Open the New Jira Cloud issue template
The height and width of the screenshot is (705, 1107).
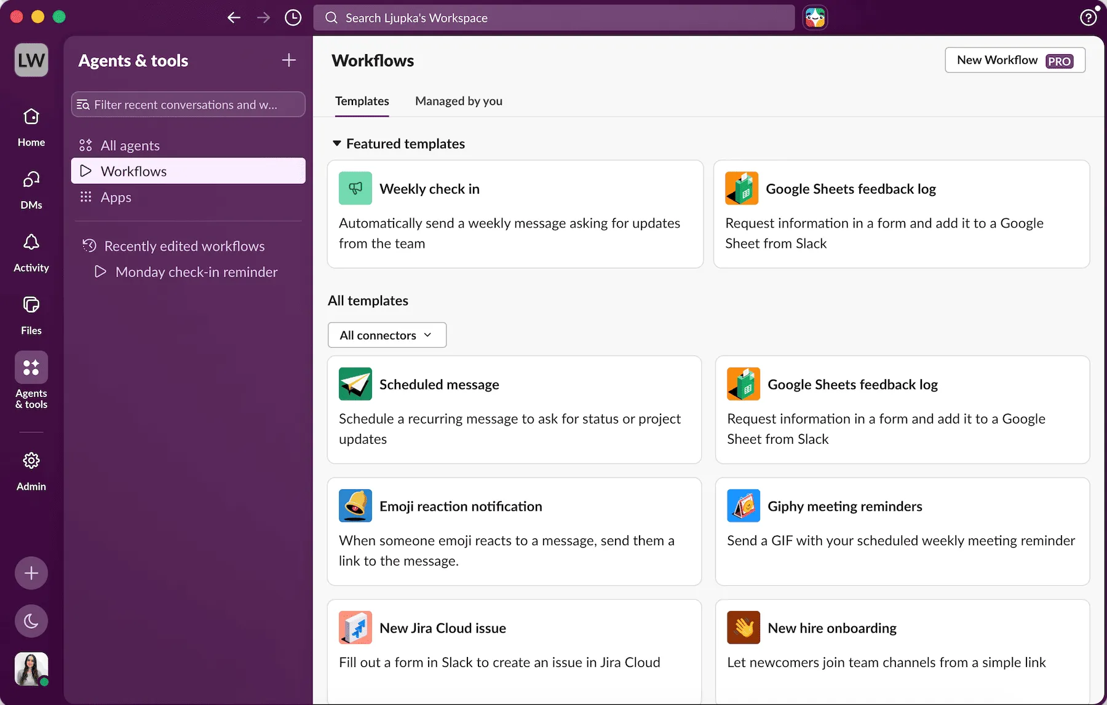[x=514, y=652]
